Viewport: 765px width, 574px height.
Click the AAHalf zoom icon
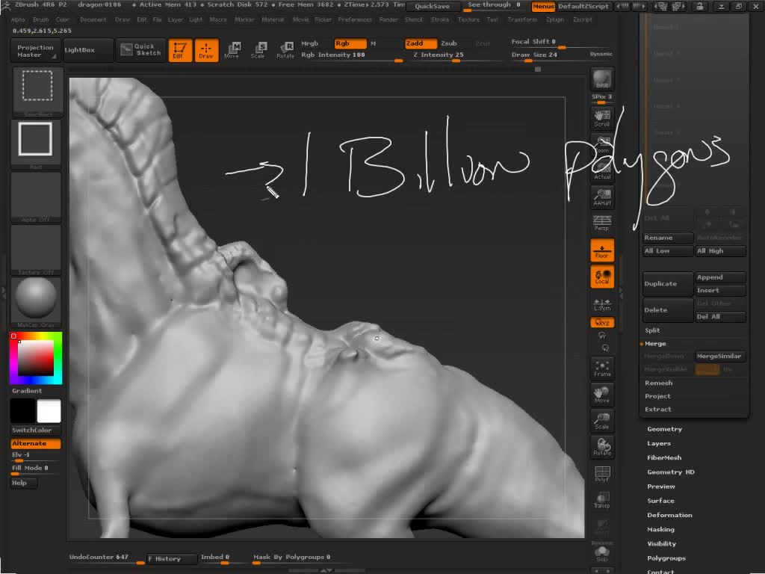[601, 197]
